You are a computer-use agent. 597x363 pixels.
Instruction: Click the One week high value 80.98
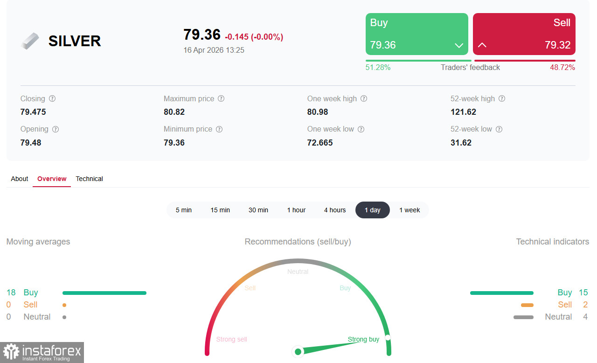(318, 112)
